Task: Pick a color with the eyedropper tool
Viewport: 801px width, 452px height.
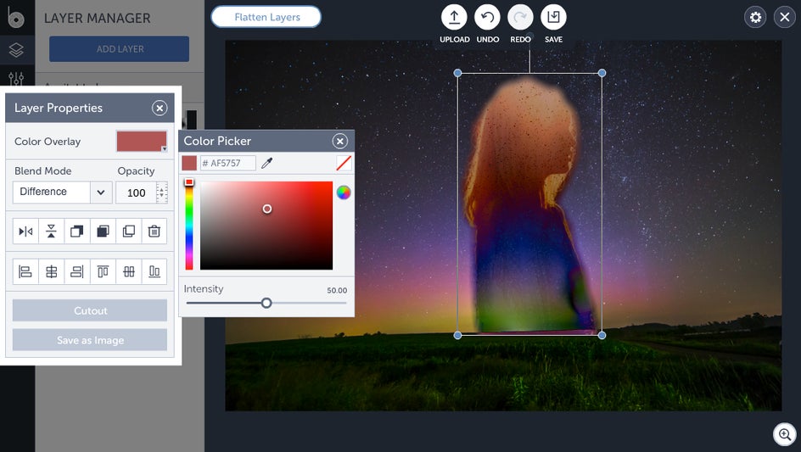Action: 266,163
